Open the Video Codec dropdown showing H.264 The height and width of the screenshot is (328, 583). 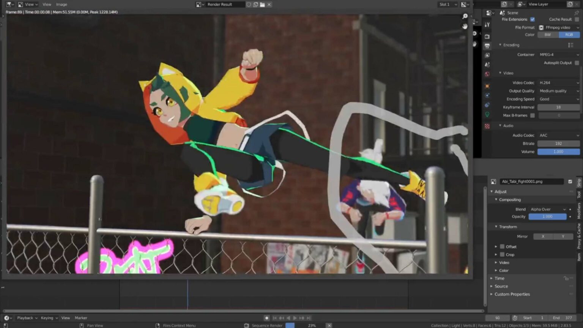click(558, 82)
